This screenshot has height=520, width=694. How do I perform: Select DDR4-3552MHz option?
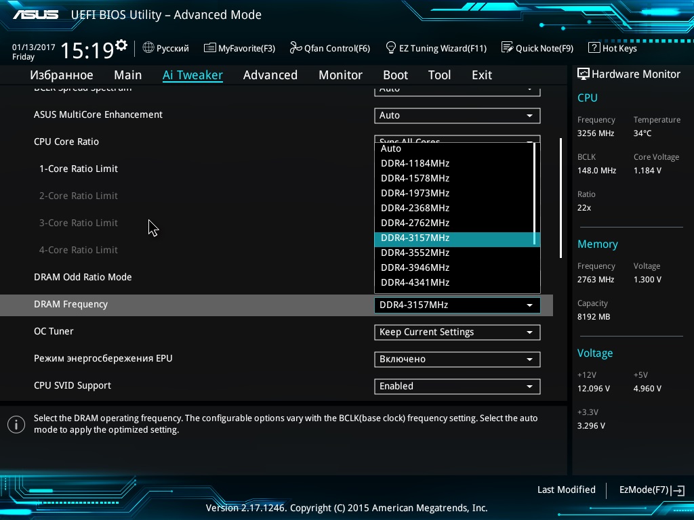(x=454, y=253)
